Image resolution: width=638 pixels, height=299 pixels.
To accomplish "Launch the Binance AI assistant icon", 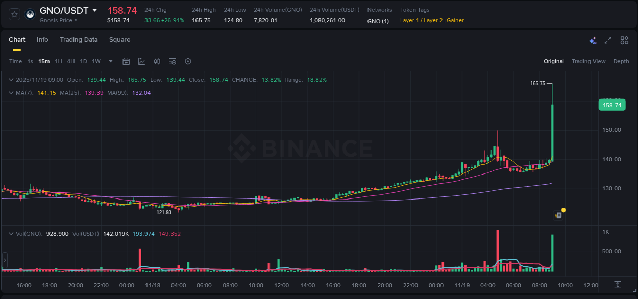I will 592,40.
